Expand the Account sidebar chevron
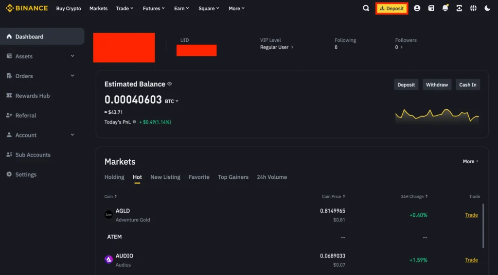The image size is (498, 275). (72, 135)
